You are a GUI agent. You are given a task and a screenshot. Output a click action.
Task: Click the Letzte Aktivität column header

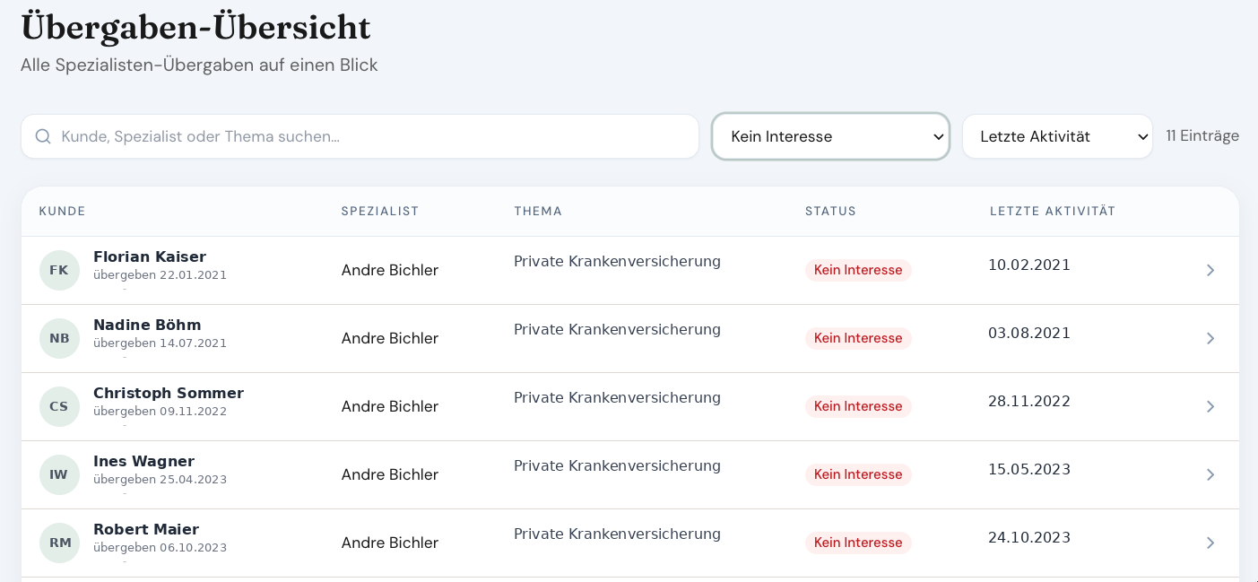pyautogui.click(x=1053, y=212)
